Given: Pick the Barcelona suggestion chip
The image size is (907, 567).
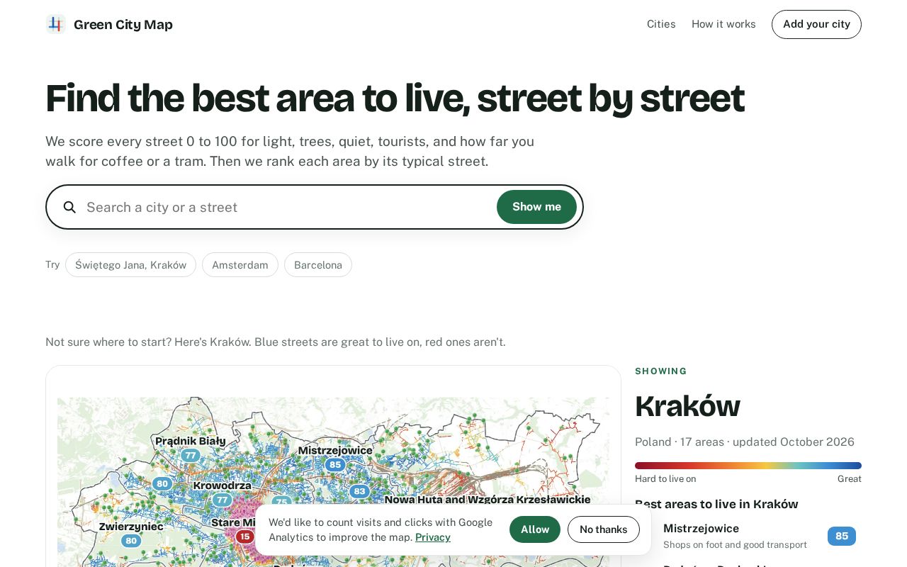Looking at the screenshot, I should [x=318, y=265].
